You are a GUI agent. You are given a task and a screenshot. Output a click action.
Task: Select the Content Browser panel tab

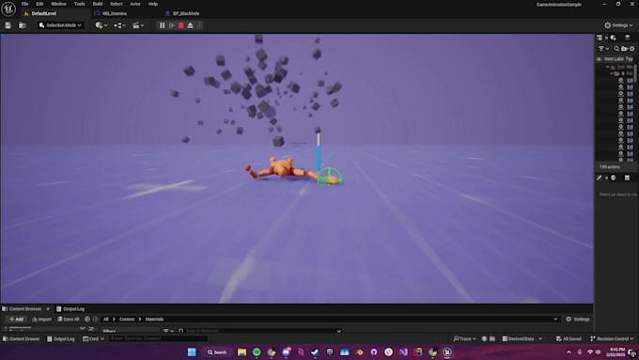point(24,309)
